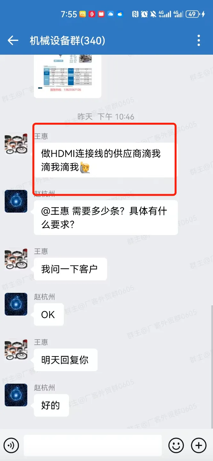
Task: Tap 王惠's avatar beside HDMI message
Action: pyautogui.click(x=16, y=144)
